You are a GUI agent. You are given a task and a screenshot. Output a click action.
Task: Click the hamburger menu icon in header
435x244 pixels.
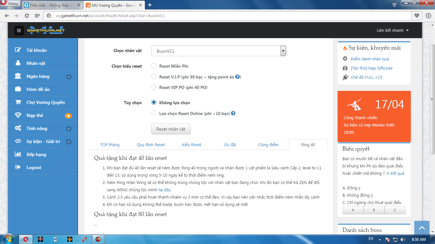(19, 30)
